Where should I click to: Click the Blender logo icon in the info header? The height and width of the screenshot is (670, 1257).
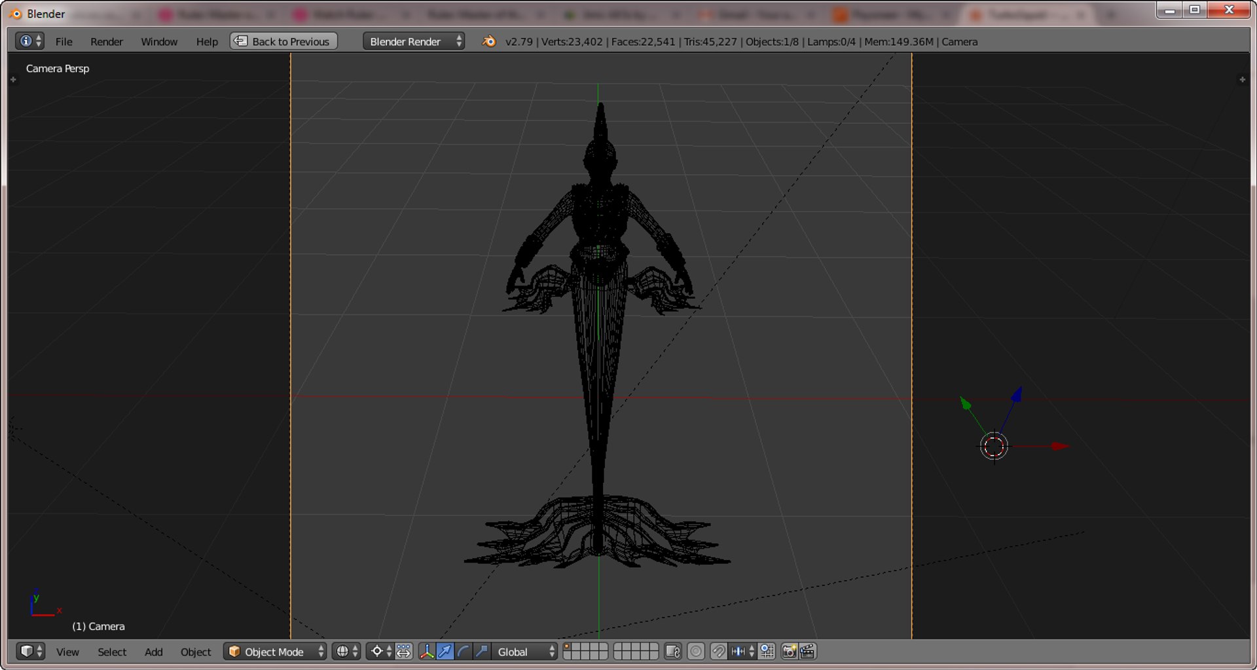[x=488, y=41]
